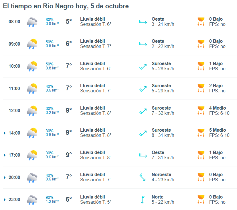This screenshot has height=210, width=237.
Task: Click the north wind arrow at 23:00
Action: 142,199
